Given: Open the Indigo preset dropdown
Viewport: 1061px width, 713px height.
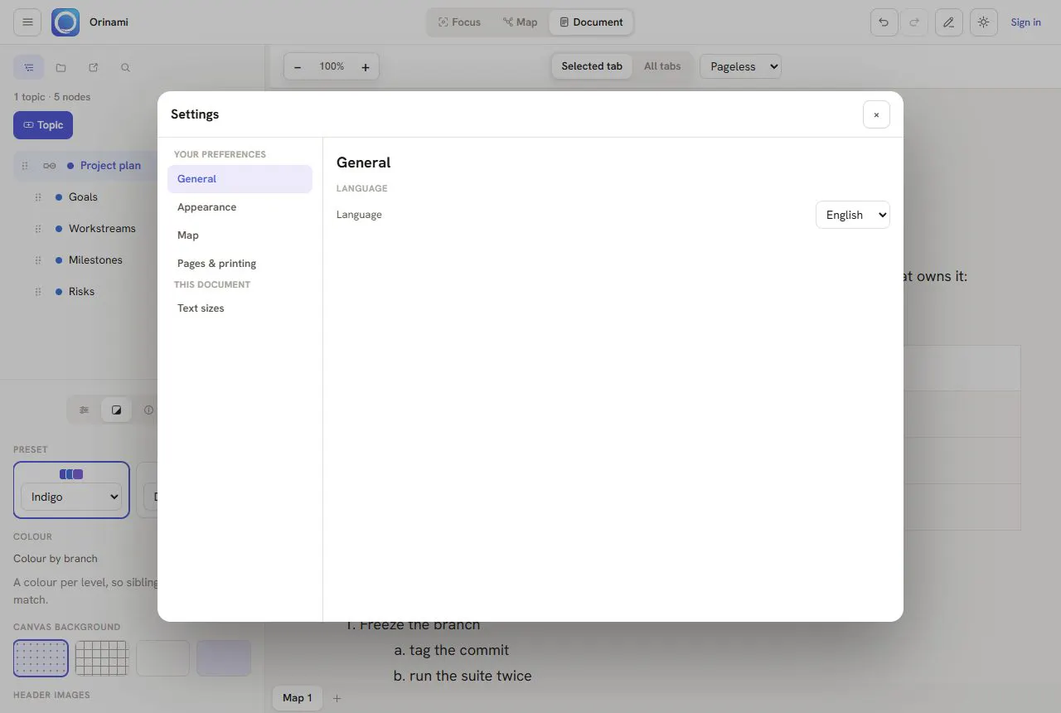Looking at the screenshot, I should point(71,497).
